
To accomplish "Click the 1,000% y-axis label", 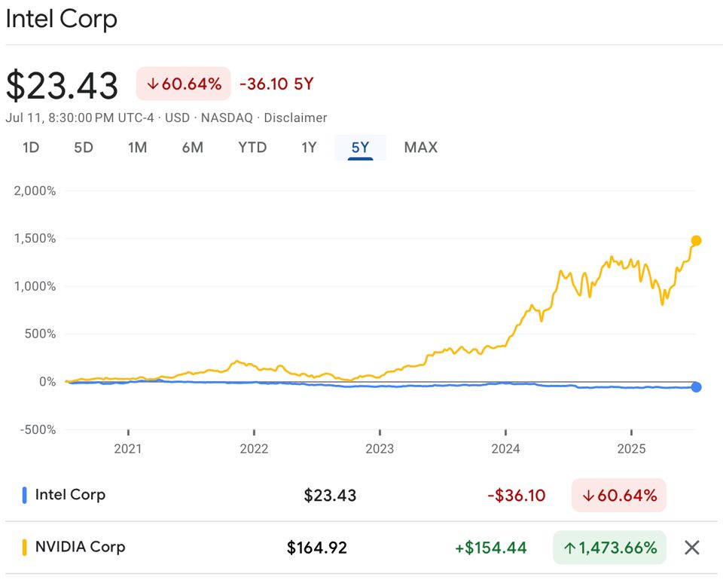I will pos(35,286).
